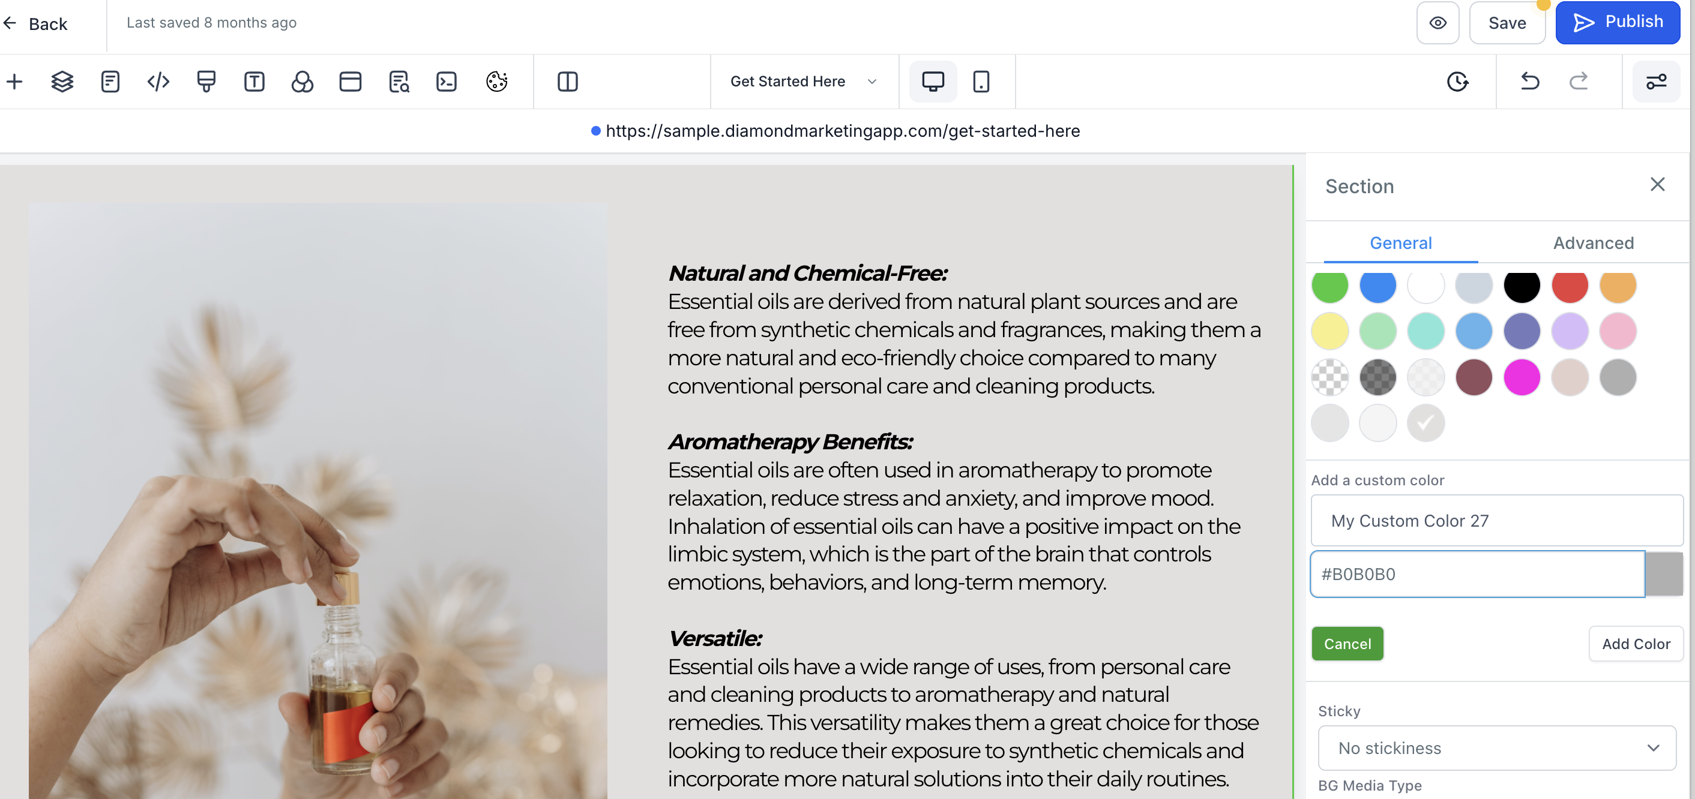The width and height of the screenshot is (1695, 799).
Task: Open the custom code brackets icon
Action: point(158,82)
